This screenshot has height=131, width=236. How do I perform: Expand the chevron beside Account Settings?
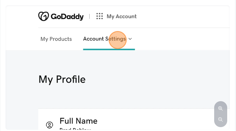pyautogui.click(x=130, y=39)
